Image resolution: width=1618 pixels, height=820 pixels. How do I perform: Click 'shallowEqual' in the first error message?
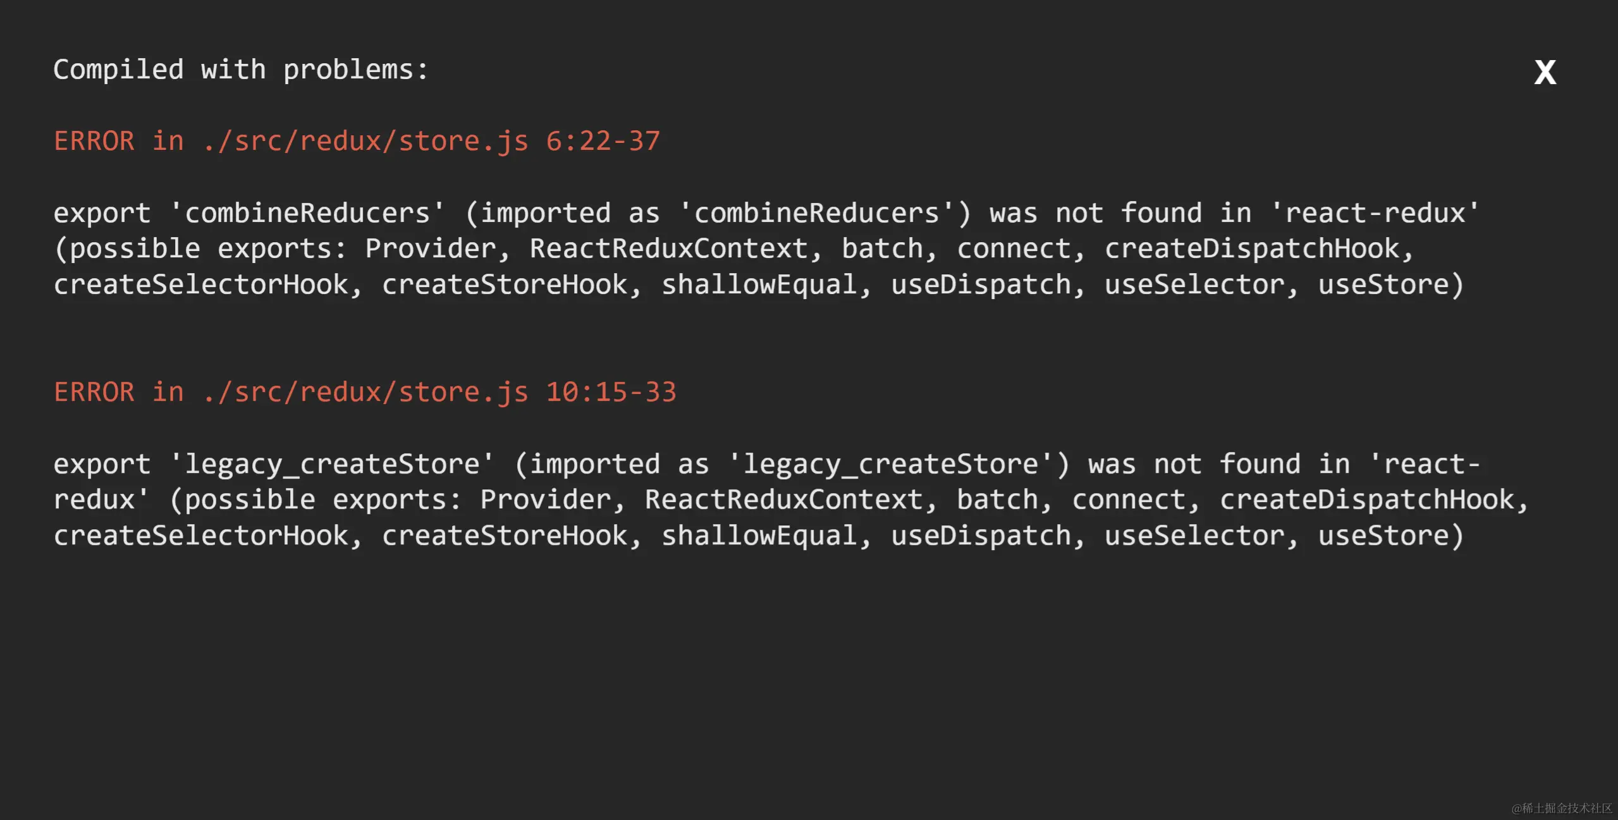759,285
